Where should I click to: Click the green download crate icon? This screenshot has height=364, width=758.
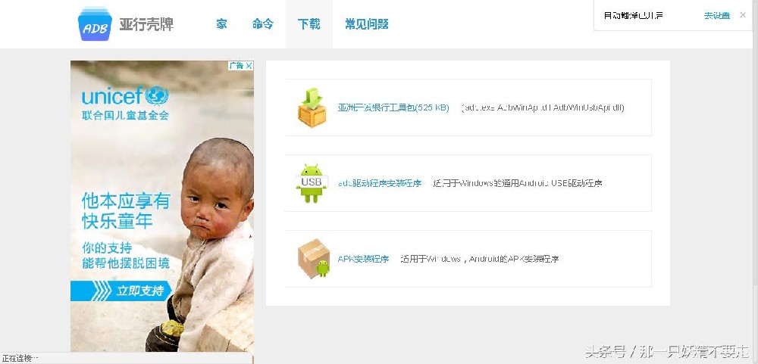pyautogui.click(x=312, y=107)
